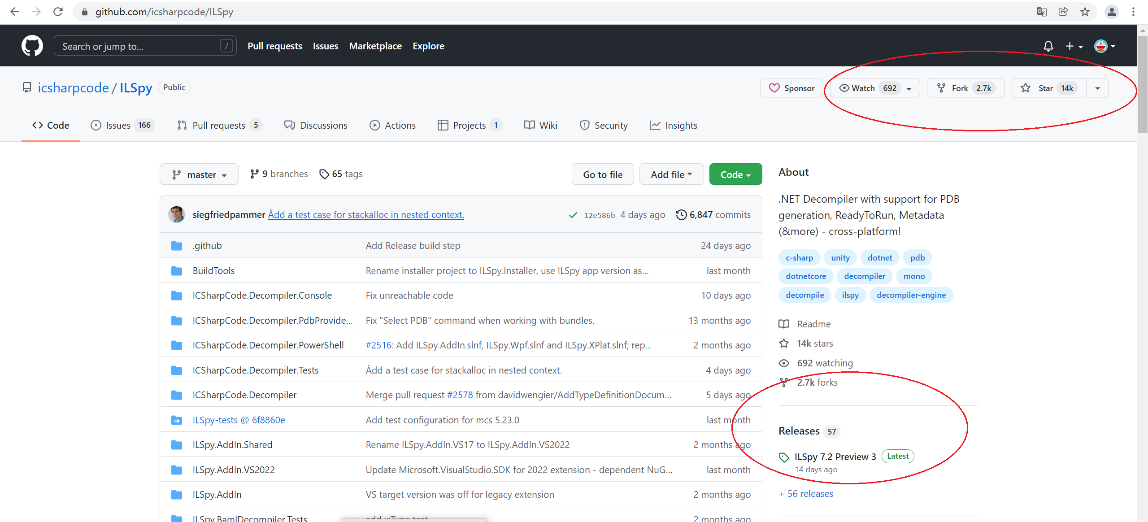Open the ILSpy repository name link

(x=136, y=87)
